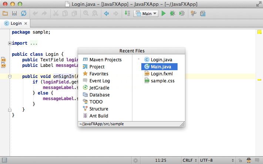
Task: Toggle the read-only lock icon
Action: [x=240, y=160]
